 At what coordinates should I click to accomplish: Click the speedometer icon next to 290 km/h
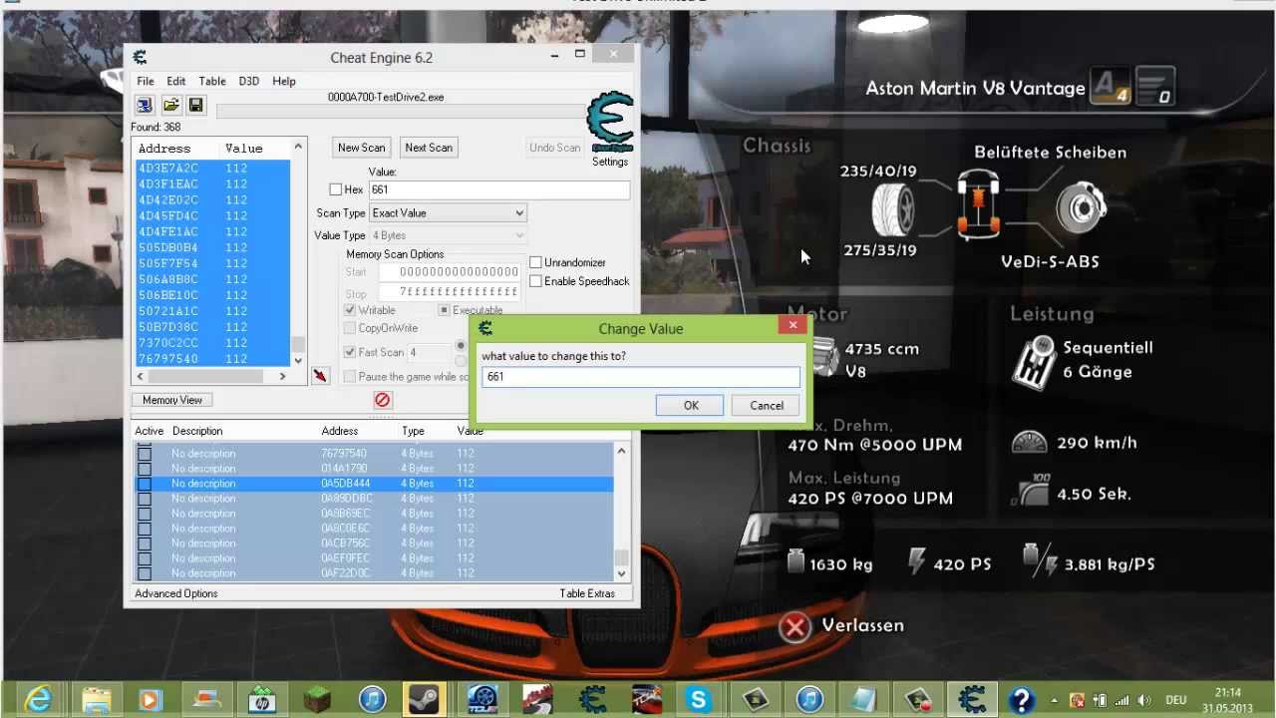(x=1030, y=443)
